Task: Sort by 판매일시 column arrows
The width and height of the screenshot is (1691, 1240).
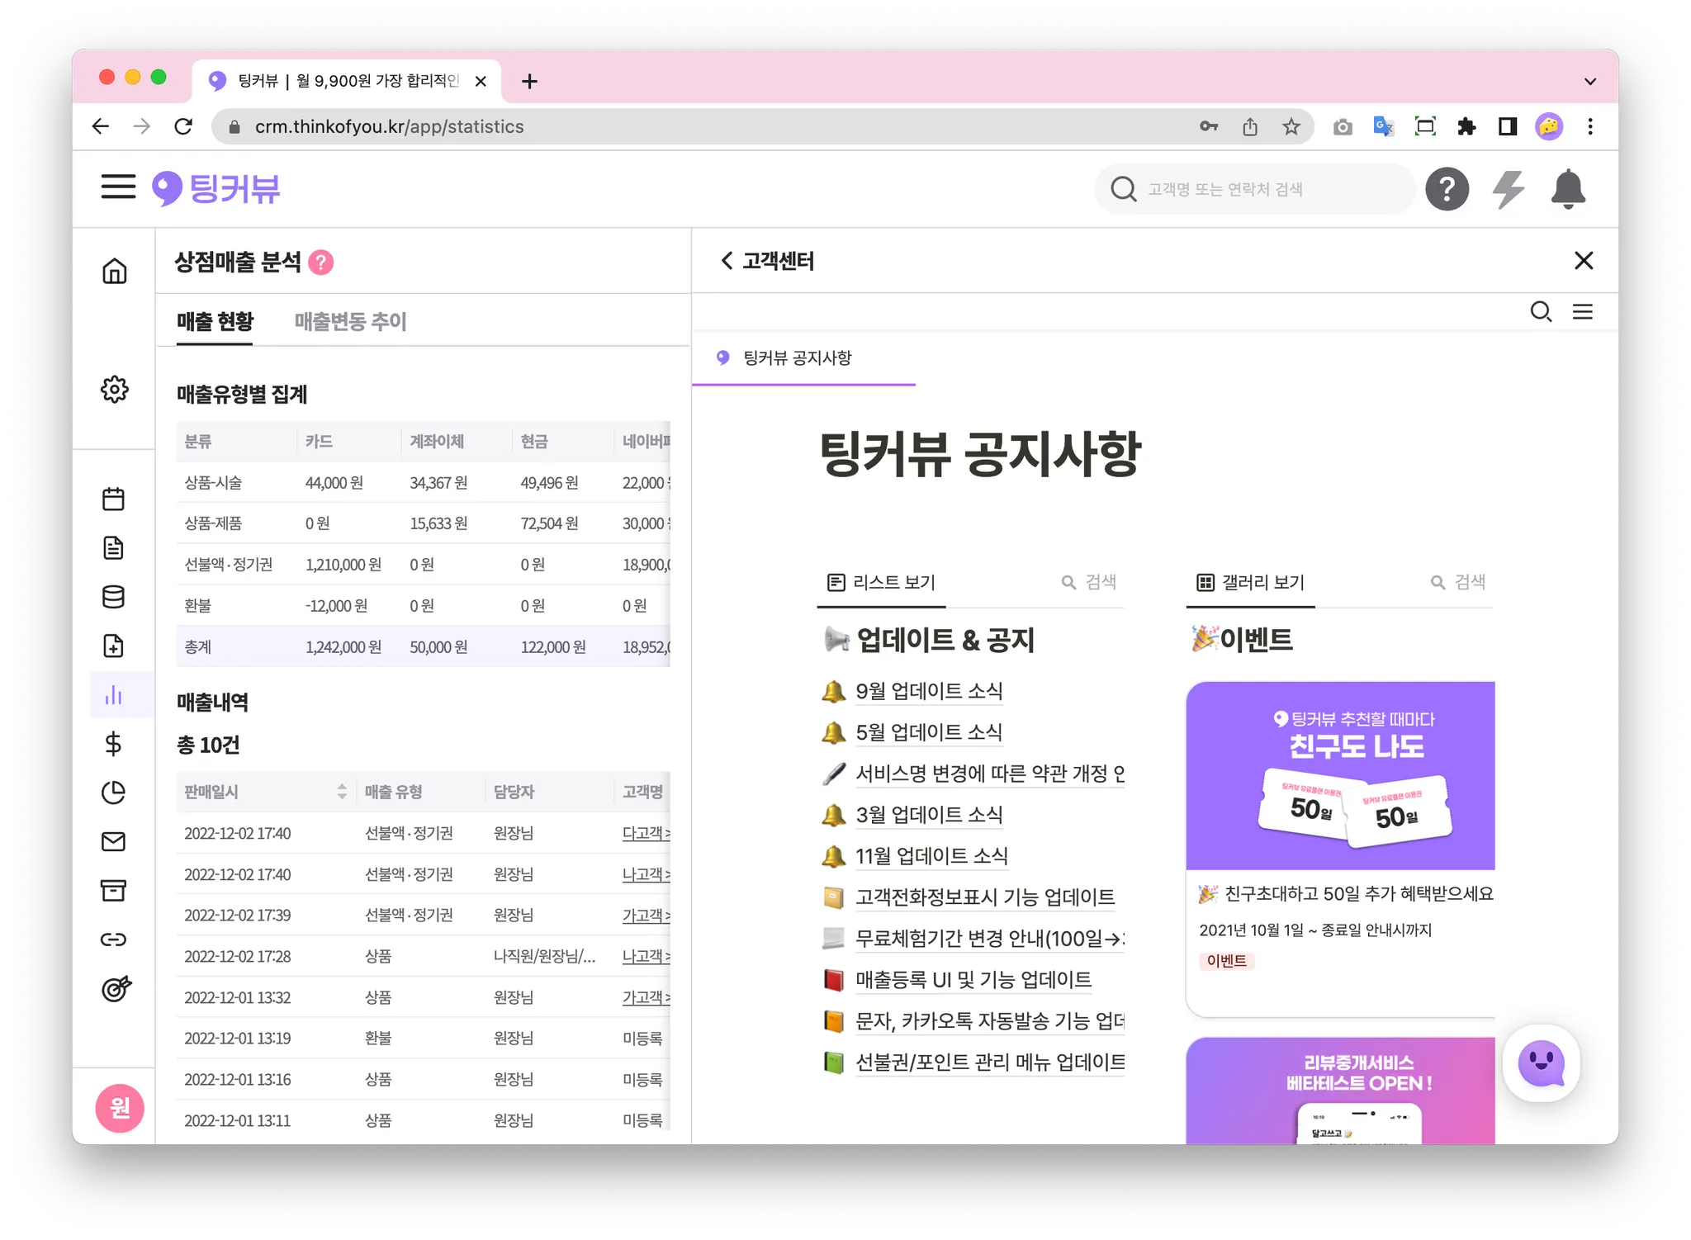Action: coord(341,792)
